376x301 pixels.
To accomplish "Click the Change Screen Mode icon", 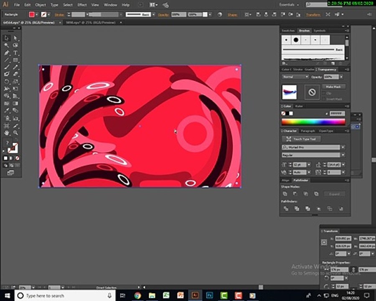I will coord(10,173).
